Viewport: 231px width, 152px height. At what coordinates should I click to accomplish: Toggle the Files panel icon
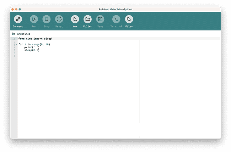tap(129, 19)
